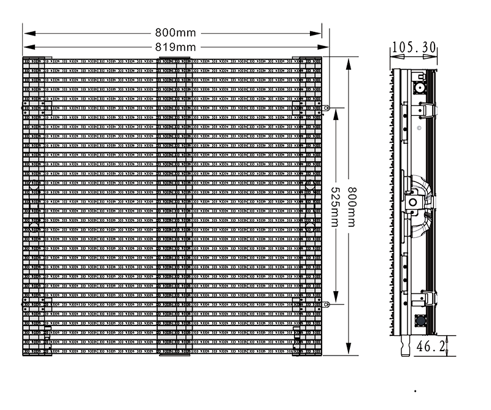
Task: Select the wide black foot at bottom left
Action: click(106, 374)
